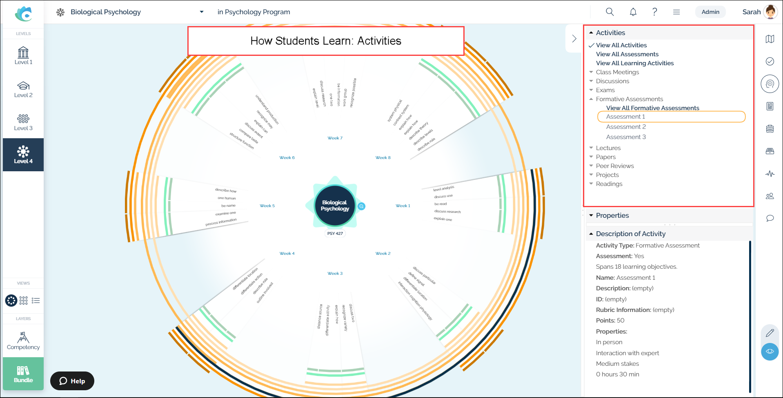Open the search magnifier in top bar
The height and width of the screenshot is (398, 783).
pos(609,12)
